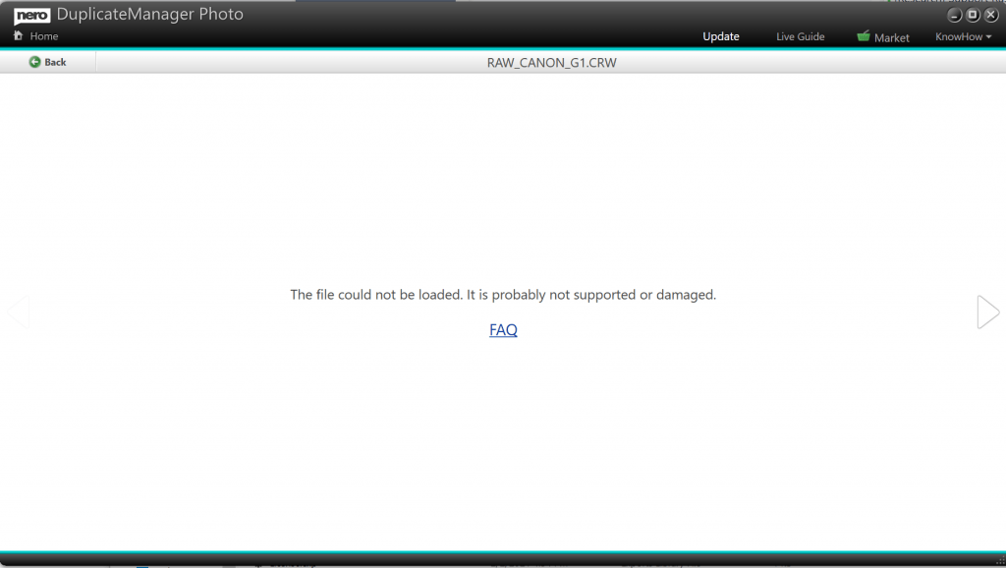
Task: Close the Nero DuplicateManager window
Action: click(990, 15)
